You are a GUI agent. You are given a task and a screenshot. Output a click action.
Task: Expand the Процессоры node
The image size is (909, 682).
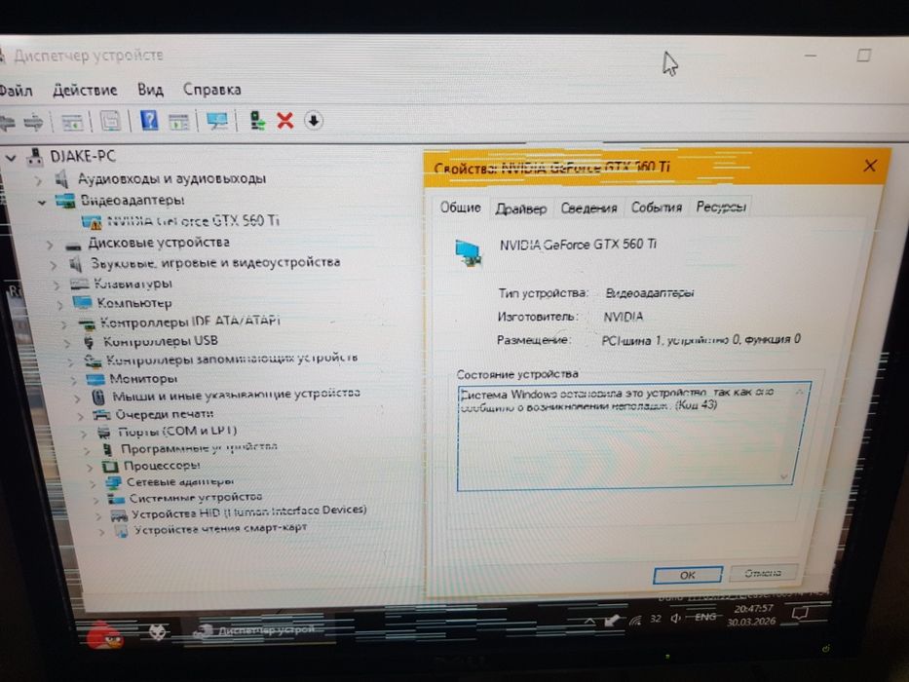pos(90,467)
